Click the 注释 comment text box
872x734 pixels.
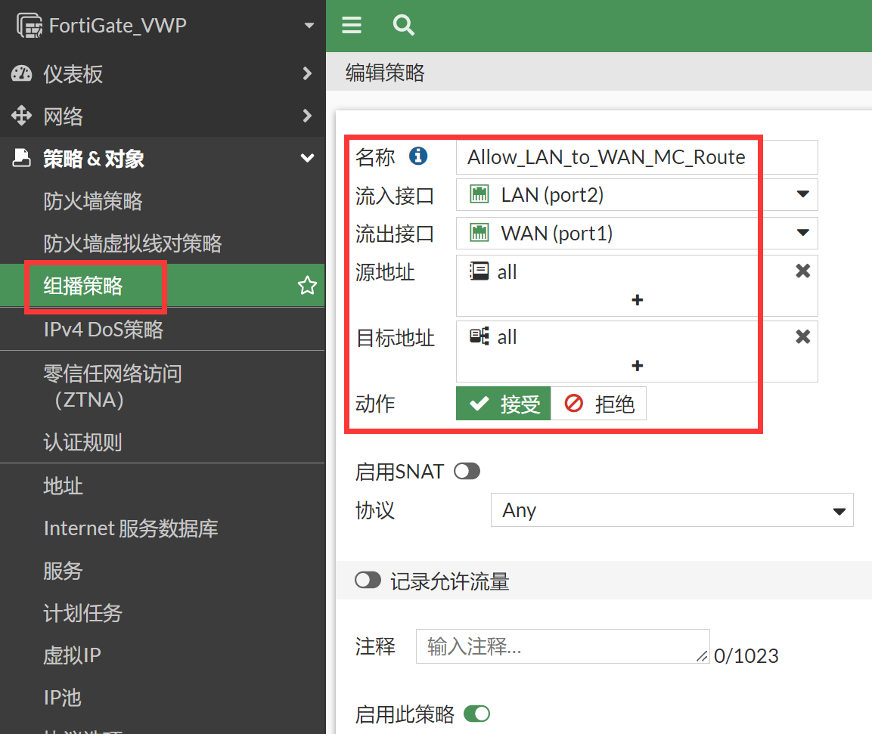562,646
